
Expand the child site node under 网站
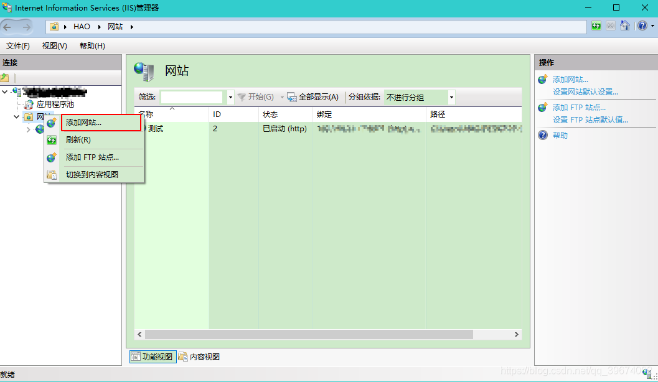[28, 129]
